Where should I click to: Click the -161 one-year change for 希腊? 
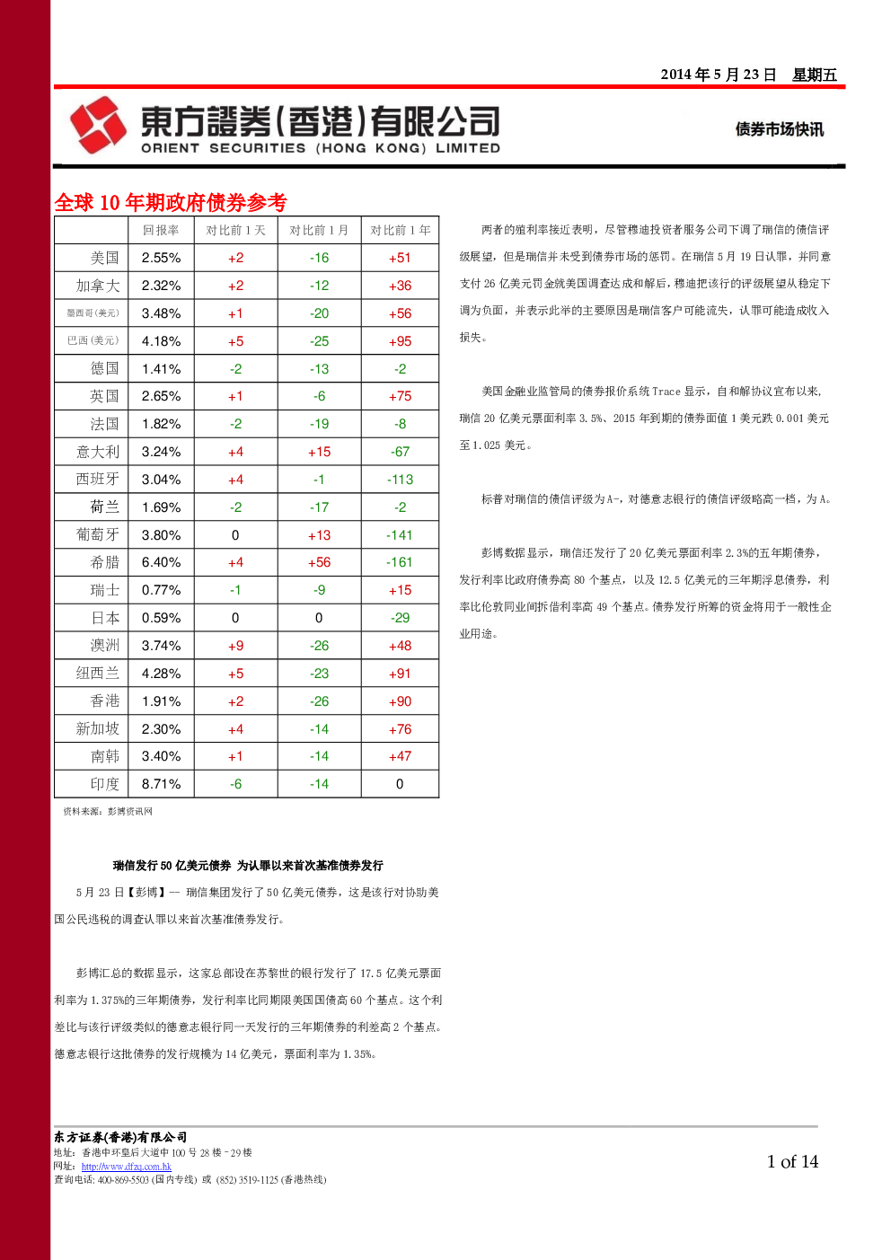point(400,562)
